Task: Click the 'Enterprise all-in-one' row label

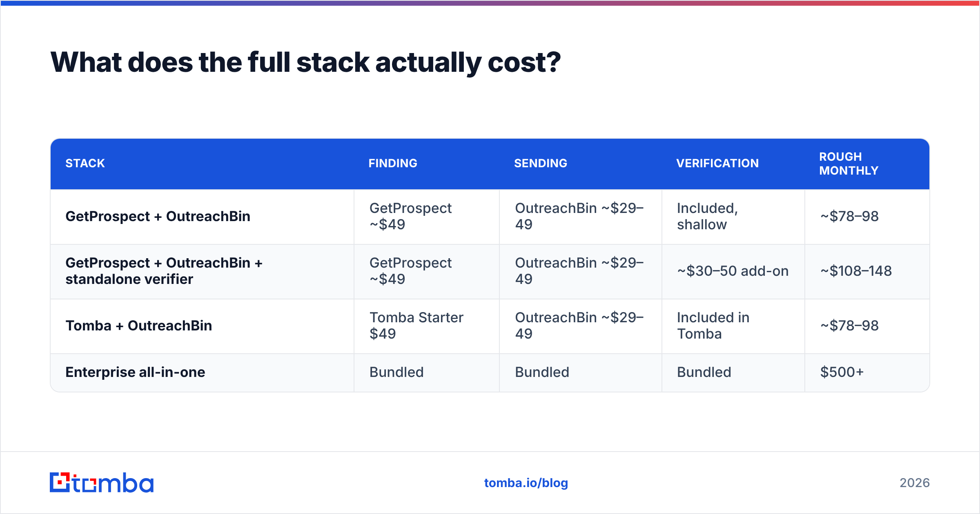Action: point(135,372)
